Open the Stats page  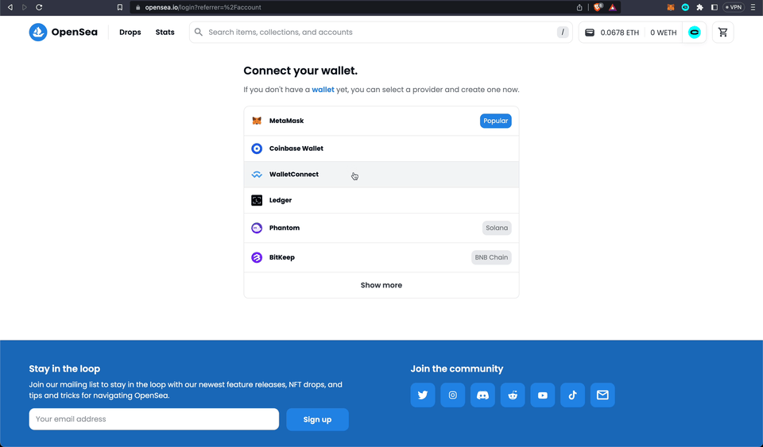pos(165,32)
